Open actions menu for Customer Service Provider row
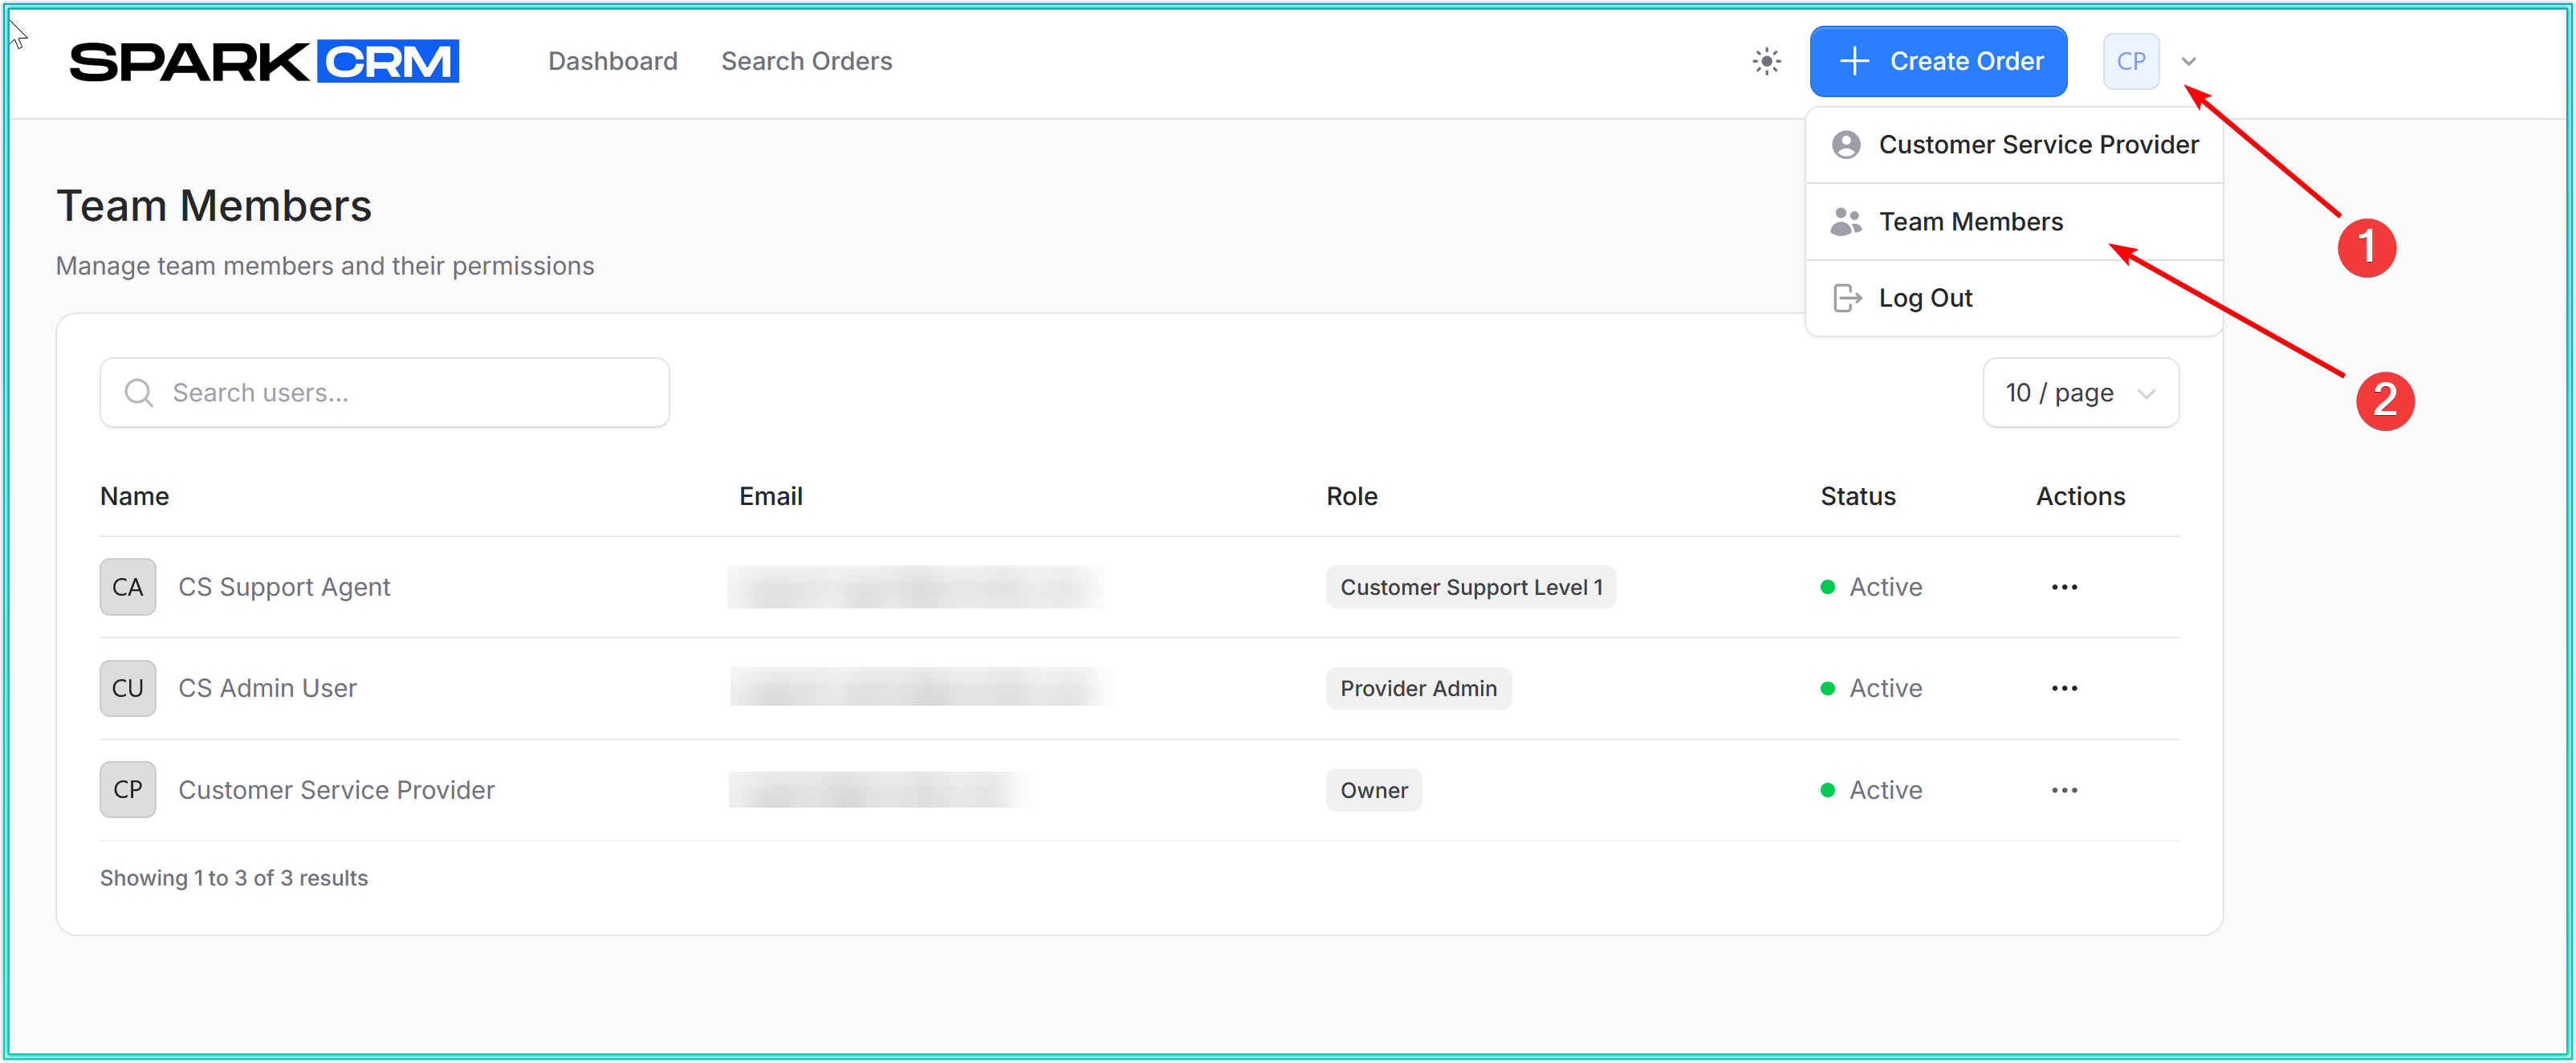 click(2063, 790)
